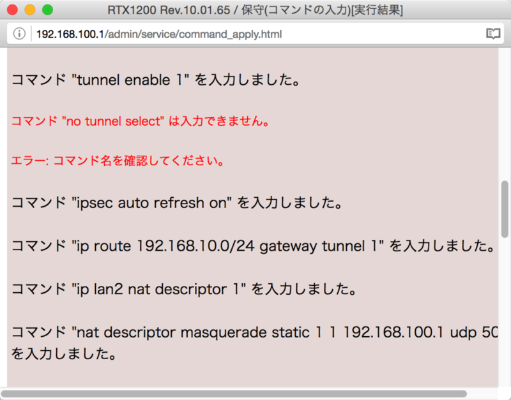Click the "ipsec auto refresh on" line

pos(178,204)
